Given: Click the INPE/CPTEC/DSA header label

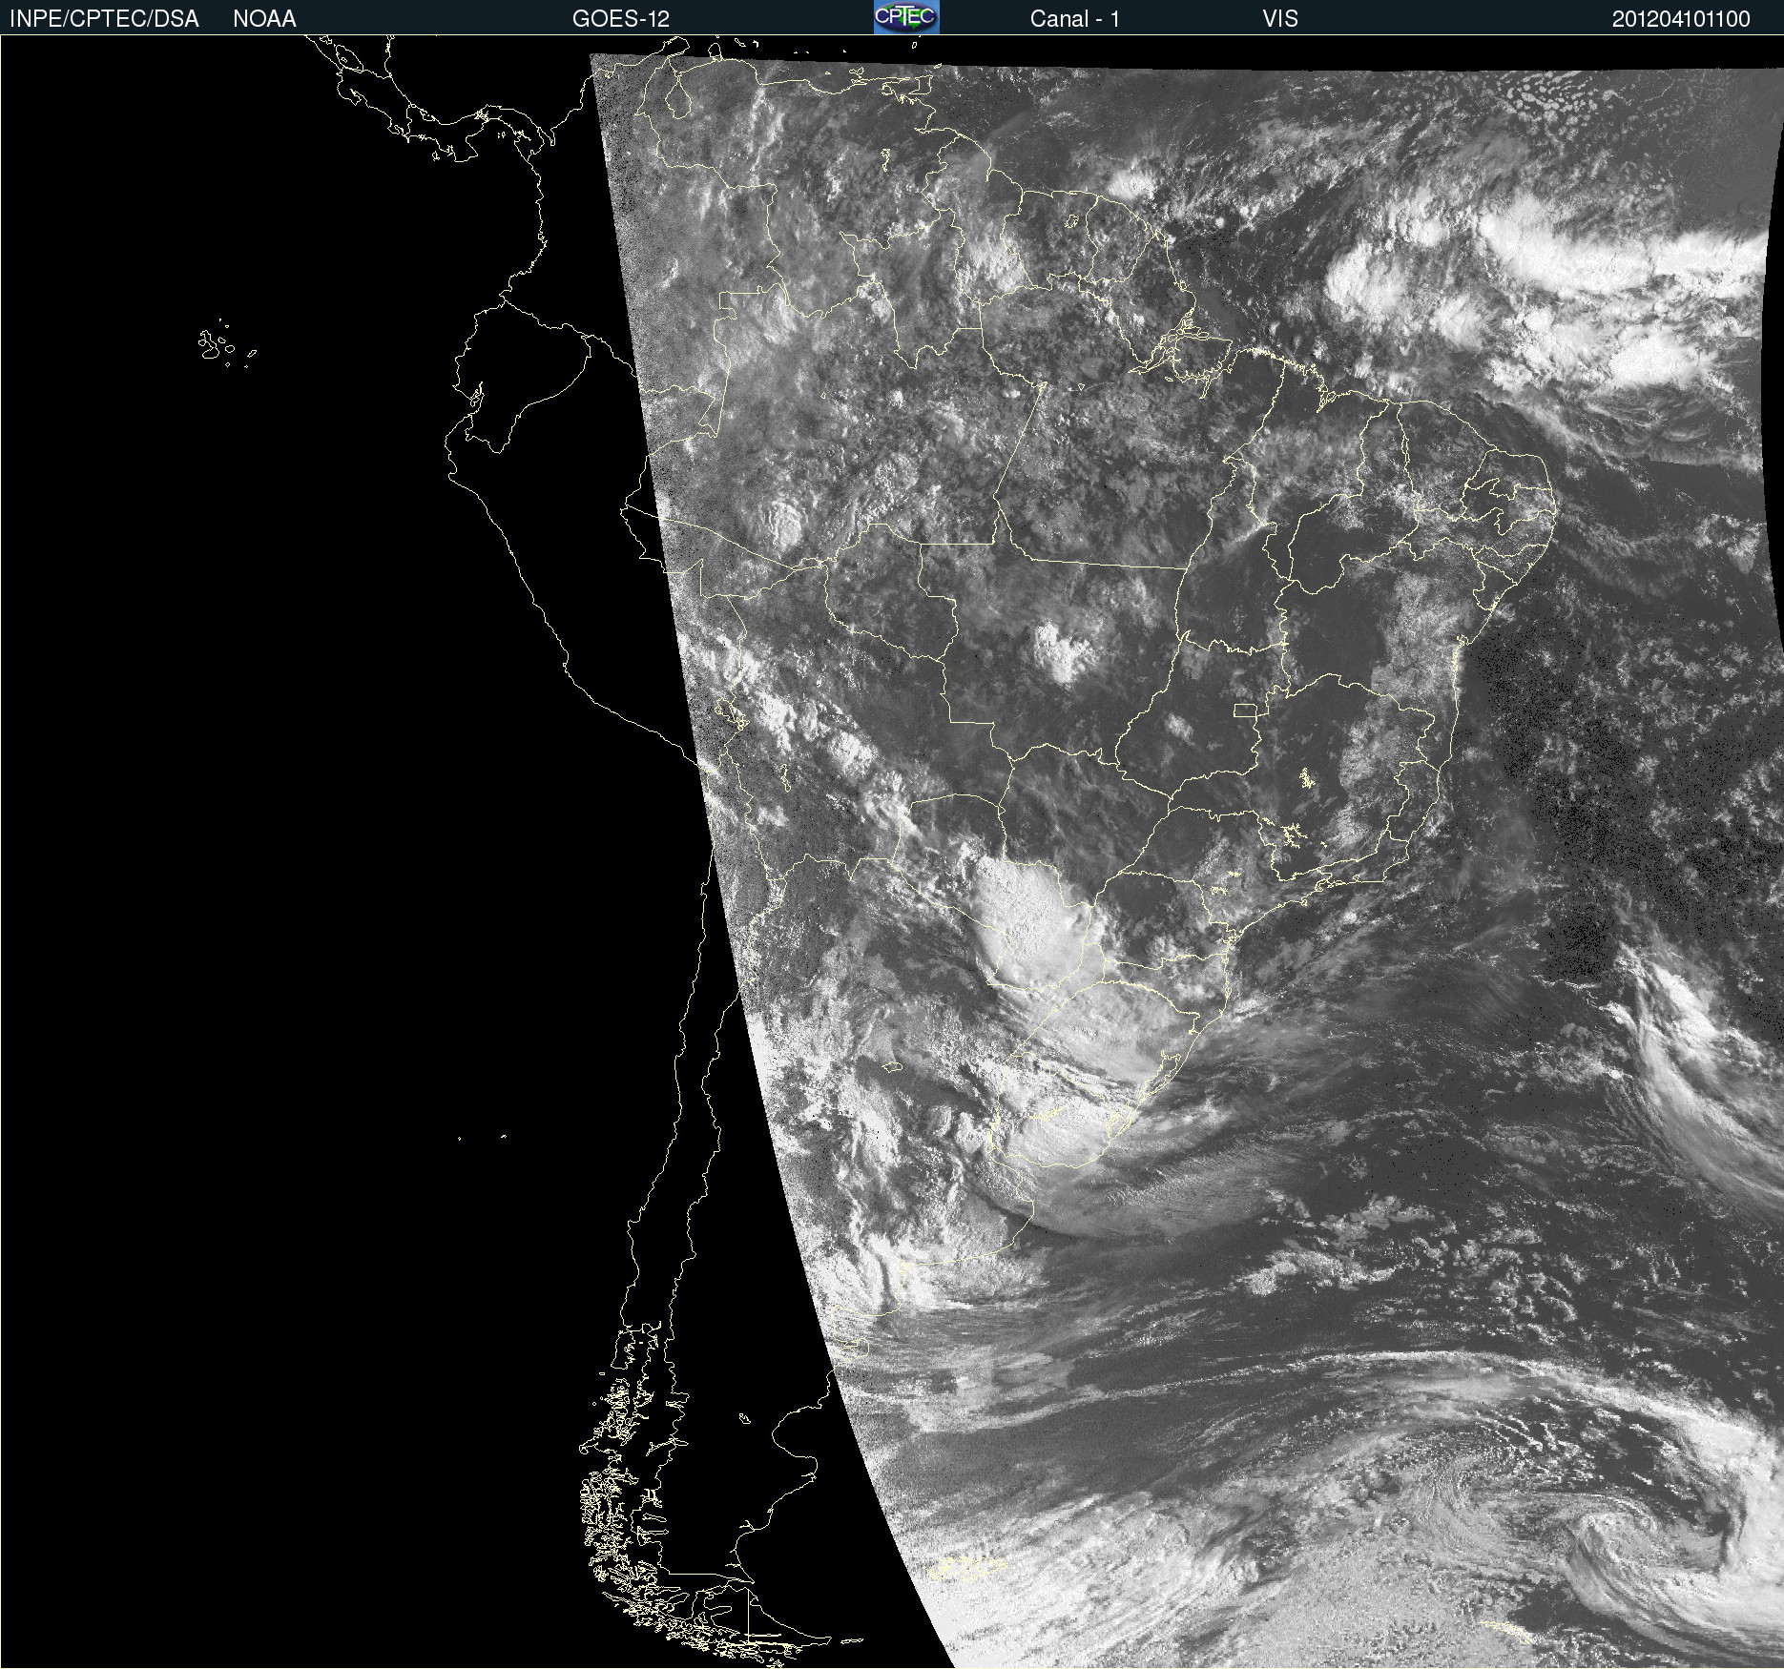Looking at the screenshot, I should pyautogui.click(x=104, y=19).
